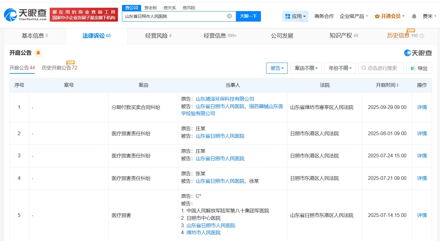Expand the 案由不限 filter dropdown

[306, 68]
